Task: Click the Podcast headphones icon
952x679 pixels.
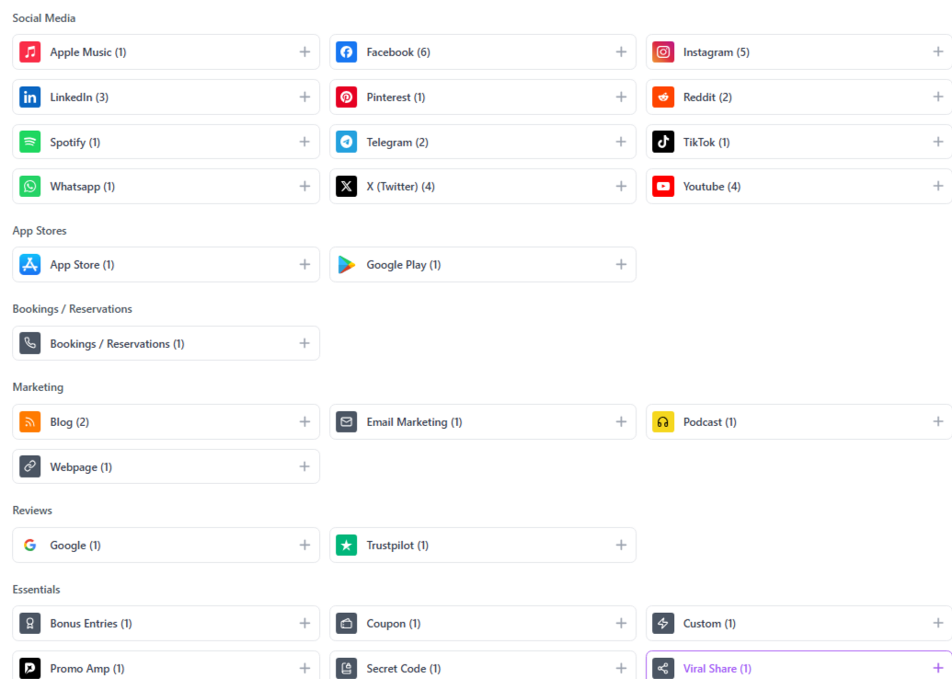Action: tap(663, 422)
